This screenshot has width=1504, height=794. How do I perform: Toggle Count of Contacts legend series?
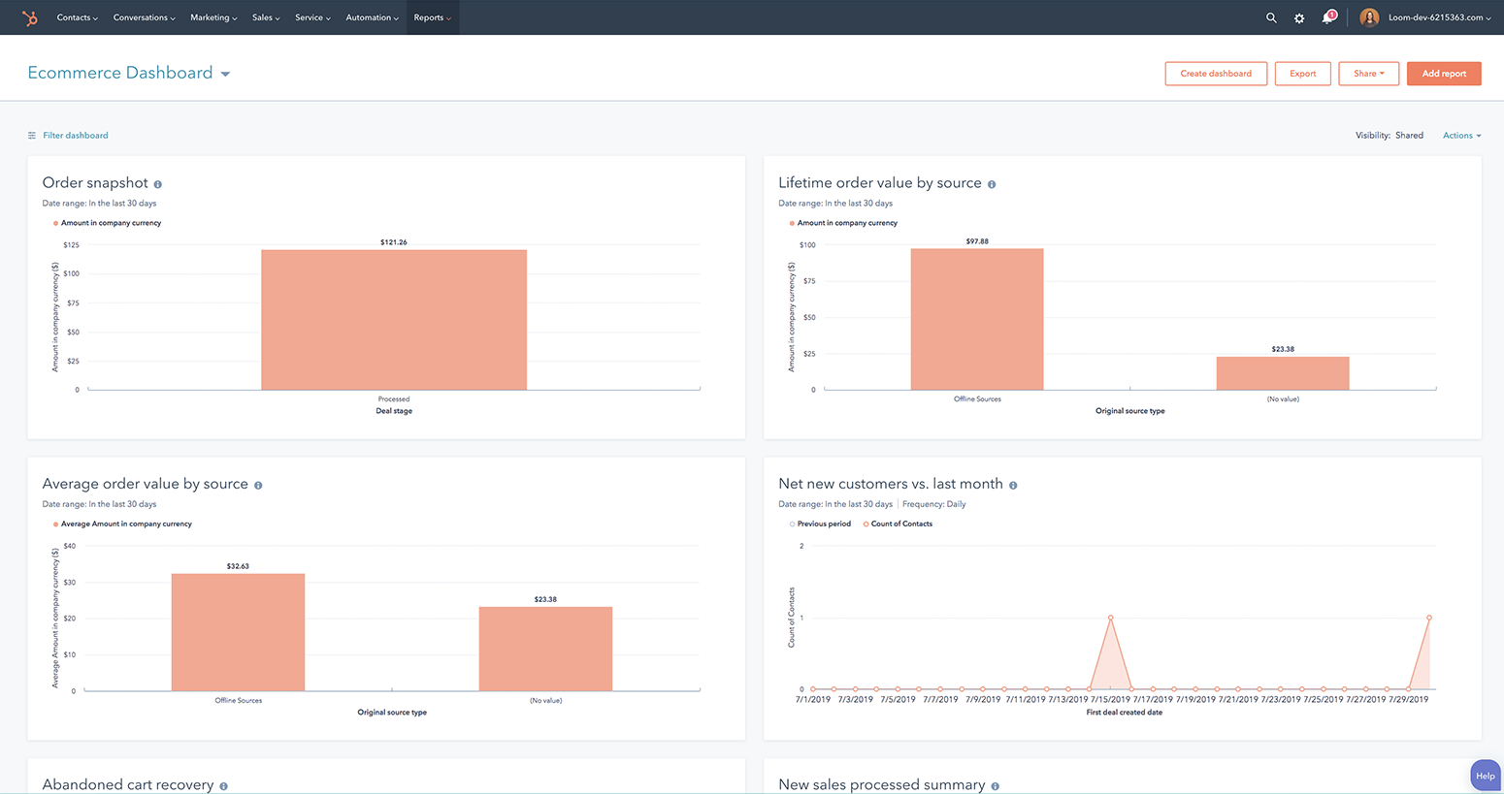(x=900, y=524)
